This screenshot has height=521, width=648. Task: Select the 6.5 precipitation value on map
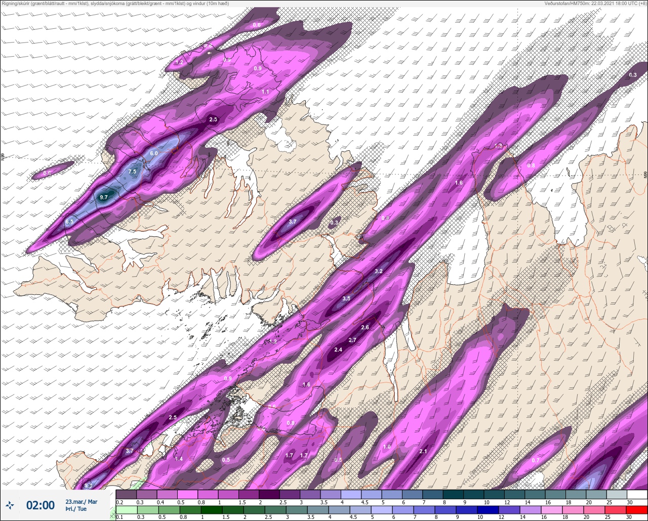tap(69, 222)
